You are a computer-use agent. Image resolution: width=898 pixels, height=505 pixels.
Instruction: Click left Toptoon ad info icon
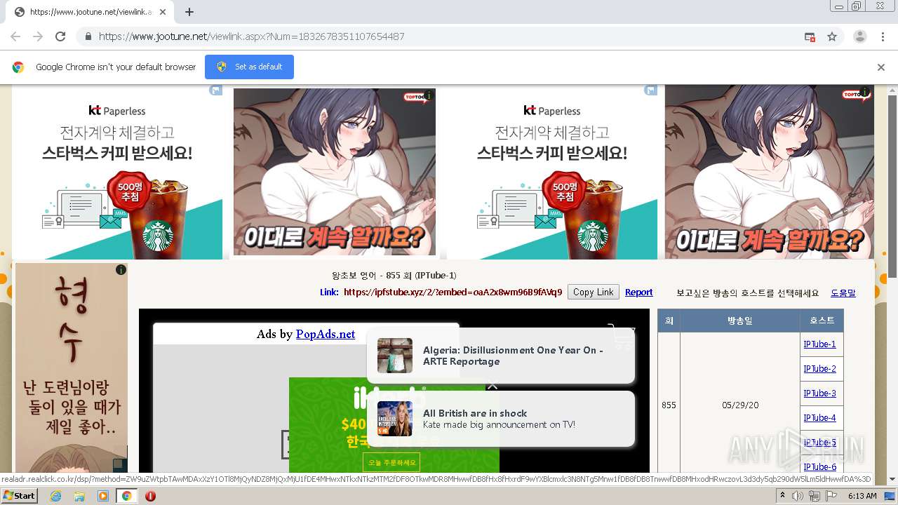(x=429, y=95)
